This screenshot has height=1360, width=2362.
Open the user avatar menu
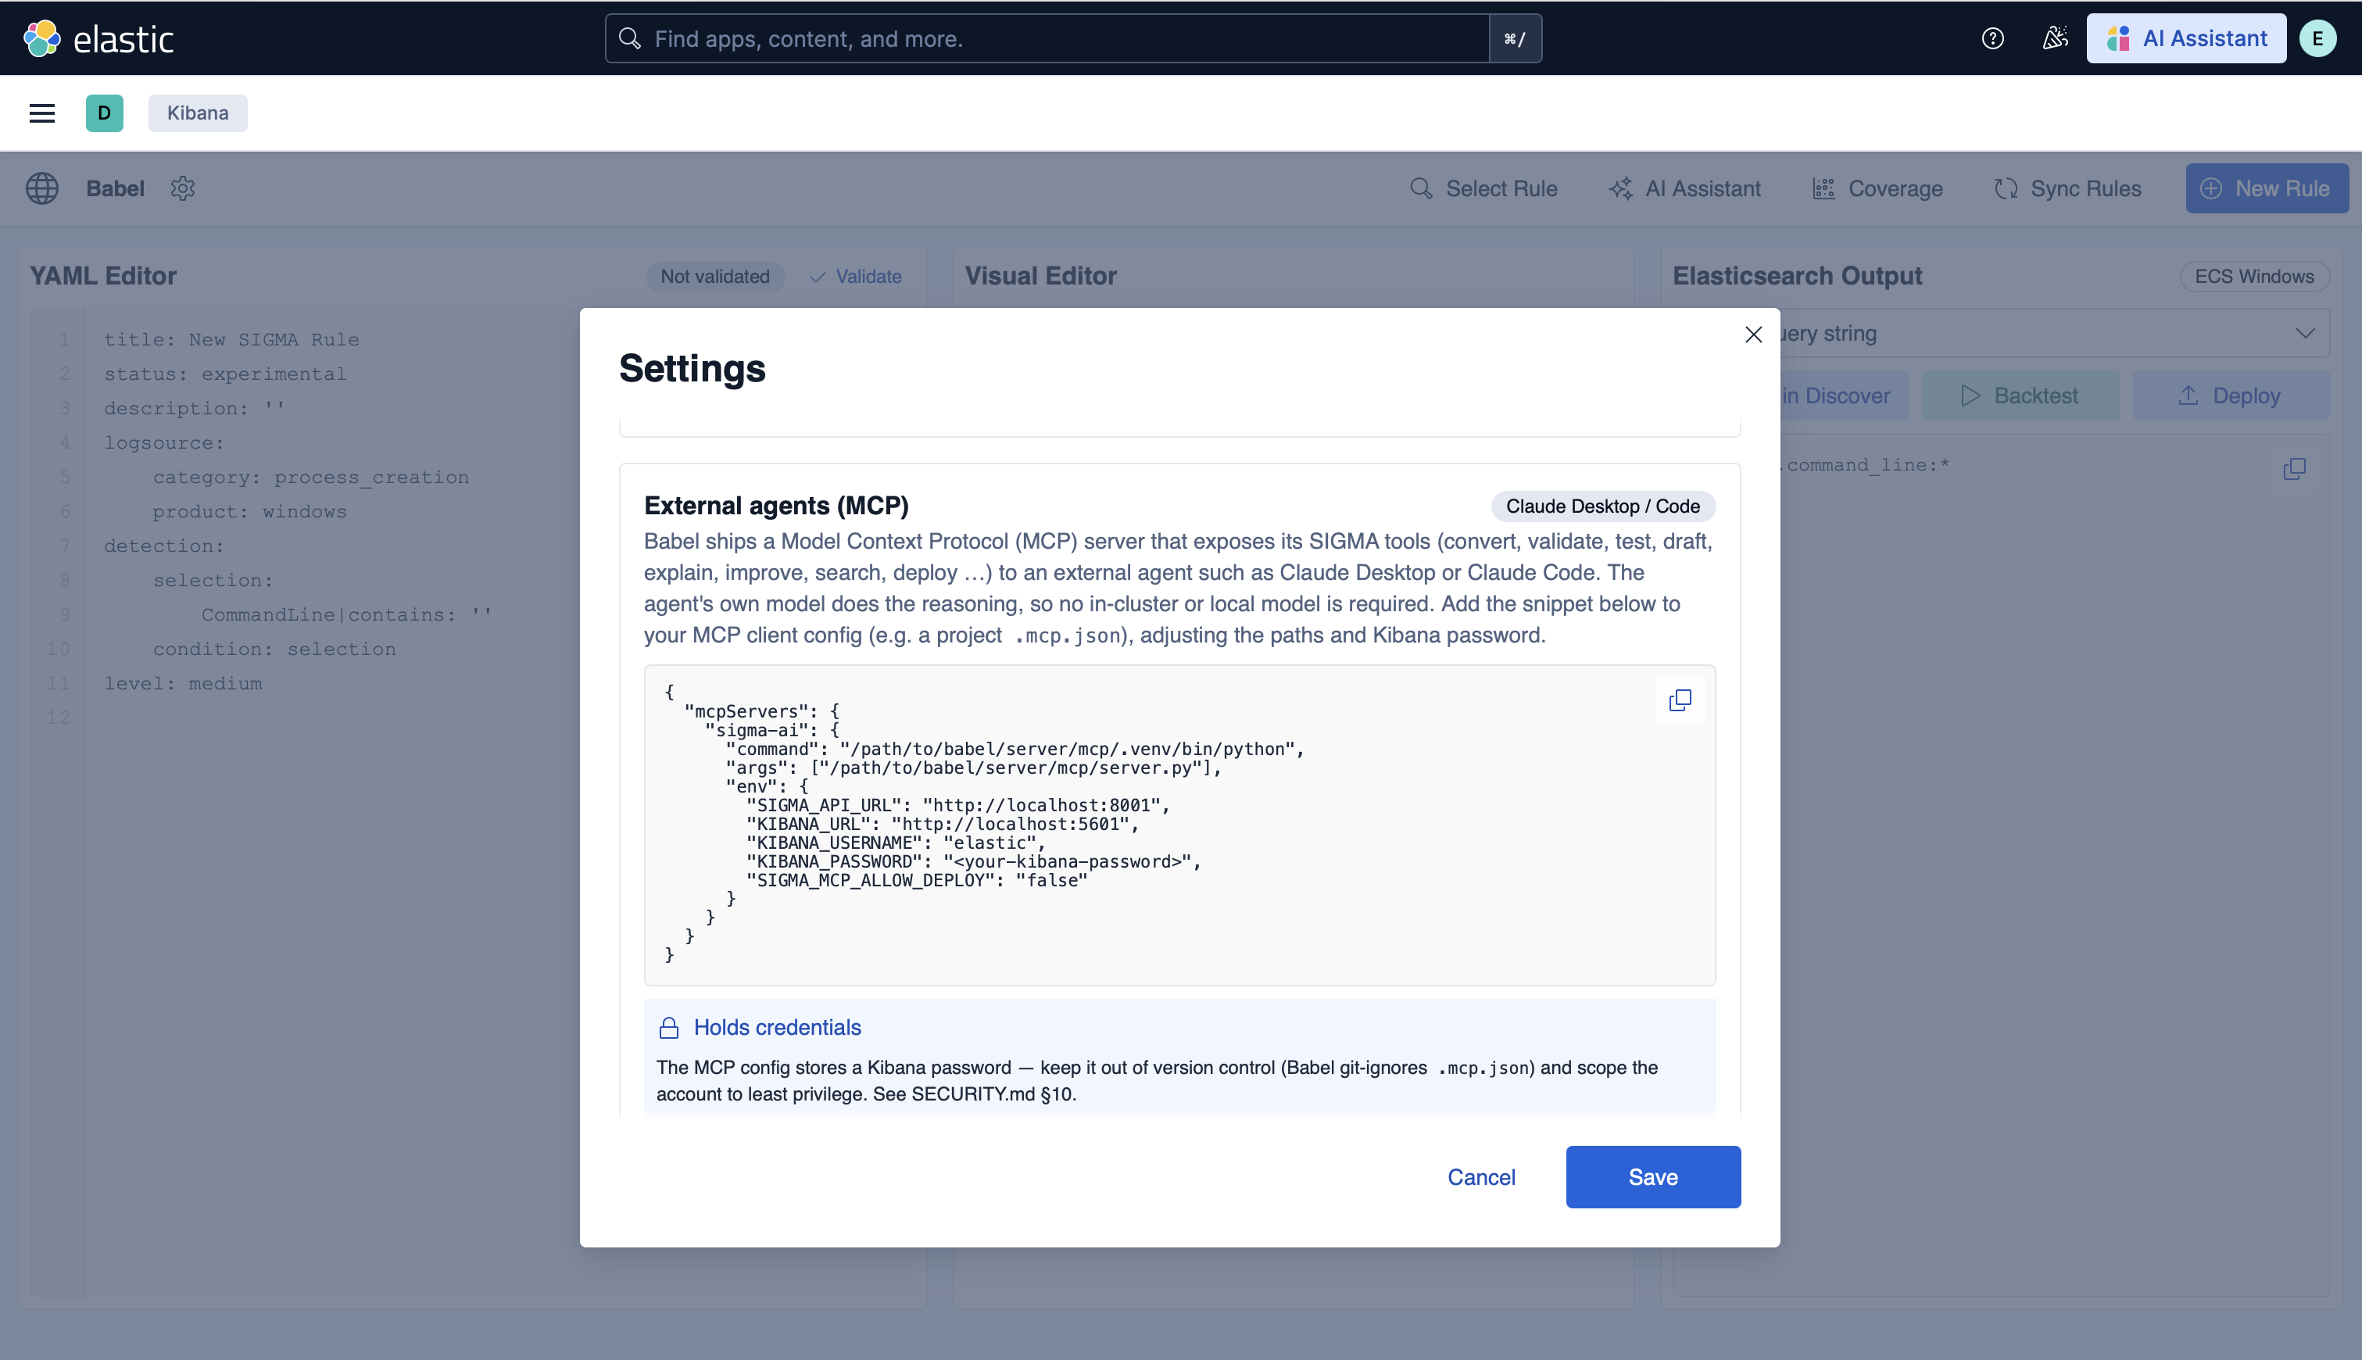(2317, 38)
